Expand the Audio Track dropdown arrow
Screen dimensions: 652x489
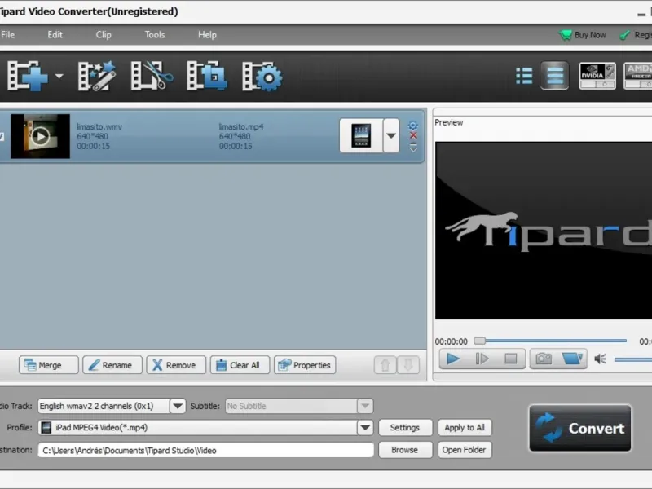click(x=178, y=406)
